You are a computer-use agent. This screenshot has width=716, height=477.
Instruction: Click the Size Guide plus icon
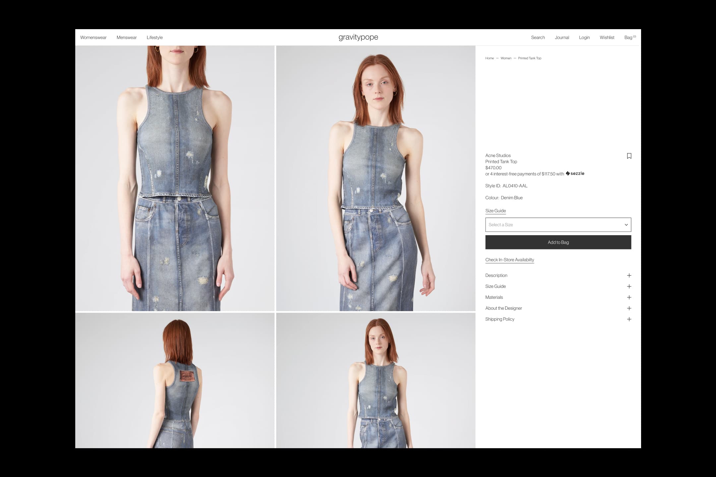[x=629, y=287]
